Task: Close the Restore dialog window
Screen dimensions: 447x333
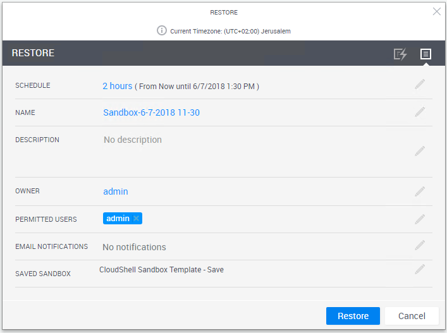Action: pos(436,11)
